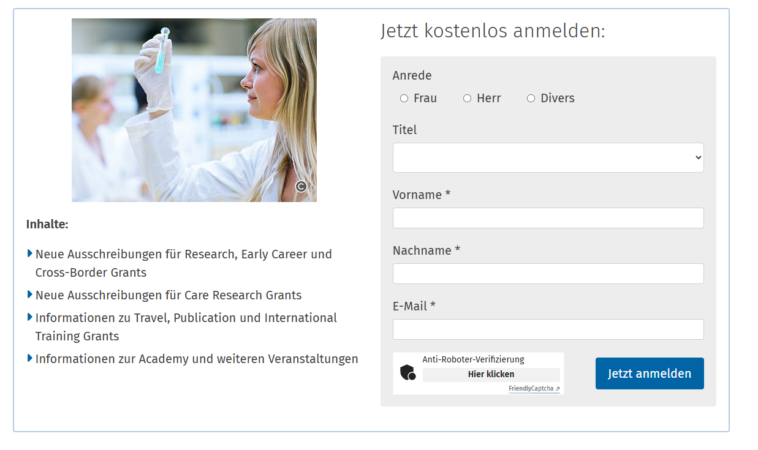Choose the Divers salutation option
The image size is (758, 450).
(x=531, y=99)
